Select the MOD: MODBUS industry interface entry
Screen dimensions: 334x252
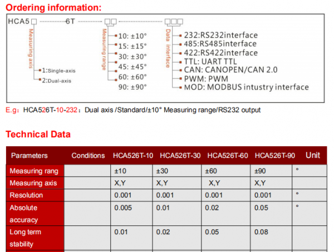pos(245,87)
